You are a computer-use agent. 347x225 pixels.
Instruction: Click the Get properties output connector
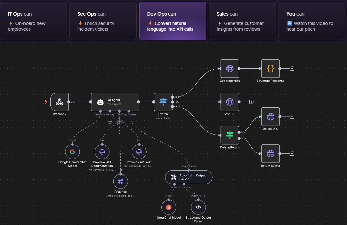pyautogui.click(x=239, y=68)
